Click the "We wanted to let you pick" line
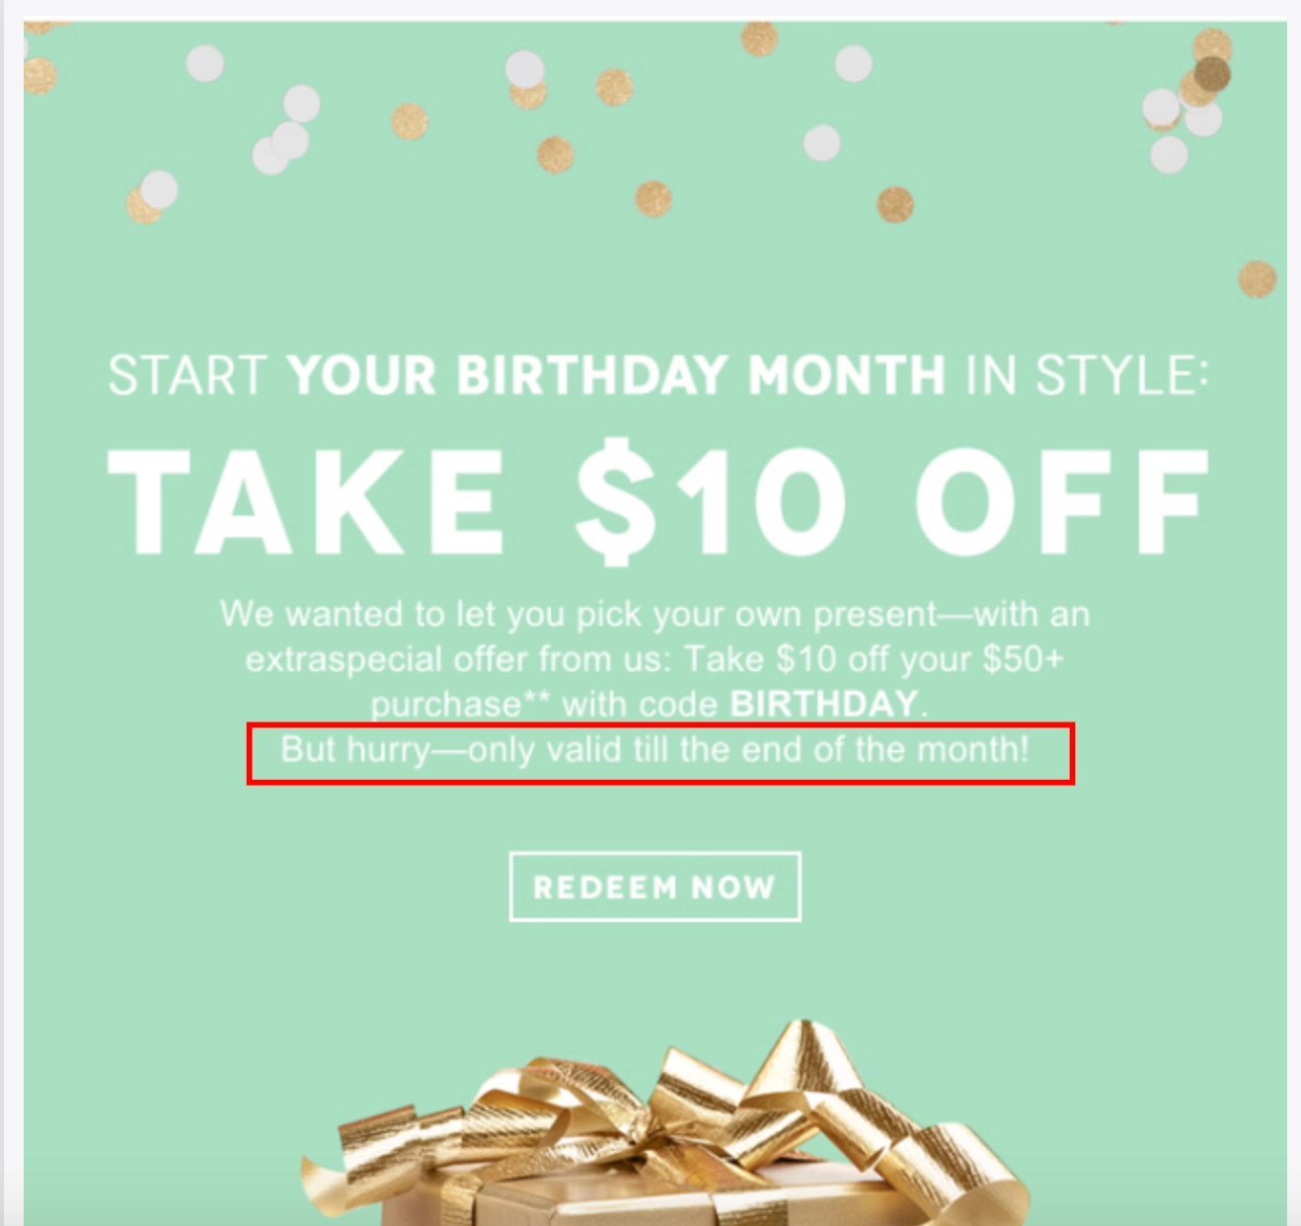 point(654,614)
